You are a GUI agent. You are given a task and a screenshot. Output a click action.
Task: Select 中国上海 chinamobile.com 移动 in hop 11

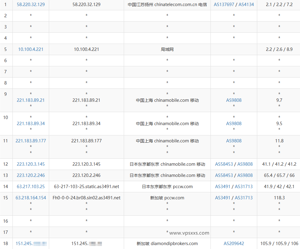point(167,141)
